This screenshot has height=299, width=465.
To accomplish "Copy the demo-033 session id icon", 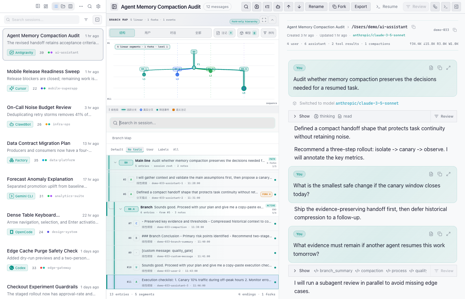I will coord(455,30).
